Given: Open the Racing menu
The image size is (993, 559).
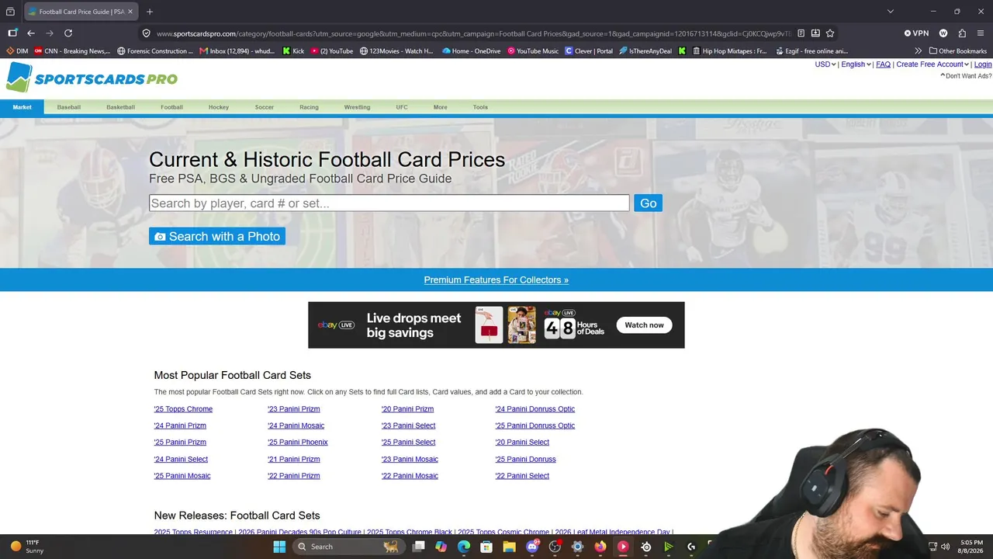Looking at the screenshot, I should [x=309, y=107].
